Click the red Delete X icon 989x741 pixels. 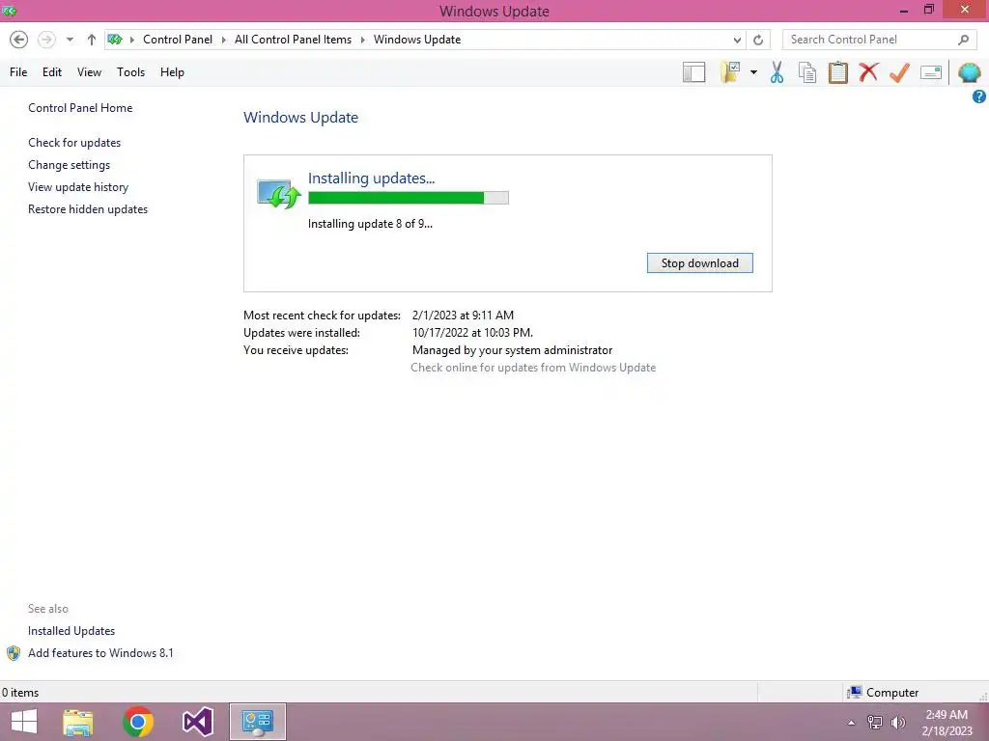point(868,71)
